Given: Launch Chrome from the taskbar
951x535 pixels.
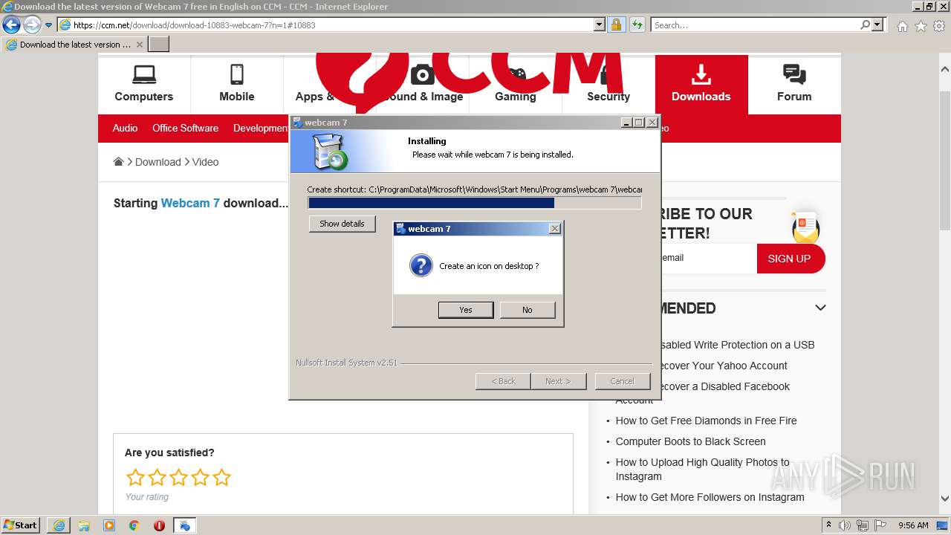Looking at the screenshot, I should coord(134,525).
